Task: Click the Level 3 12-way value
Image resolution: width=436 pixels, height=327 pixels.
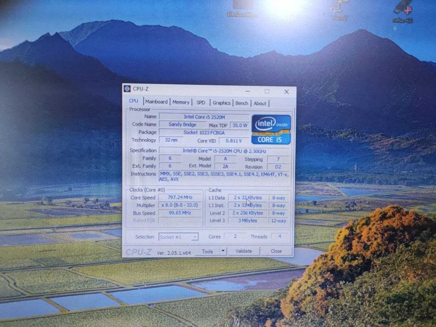Action: coord(279,221)
